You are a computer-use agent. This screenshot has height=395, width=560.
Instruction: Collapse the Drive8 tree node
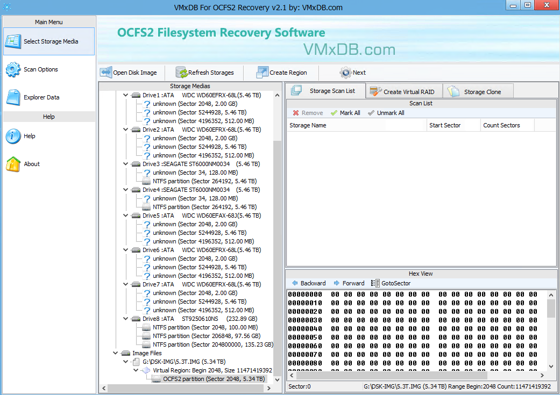pyautogui.click(x=126, y=319)
